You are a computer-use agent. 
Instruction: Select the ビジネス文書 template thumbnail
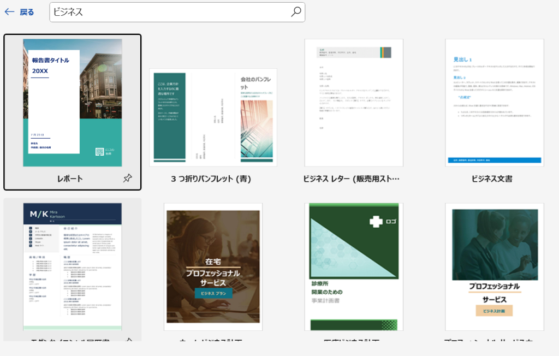(x=495, y=103)
